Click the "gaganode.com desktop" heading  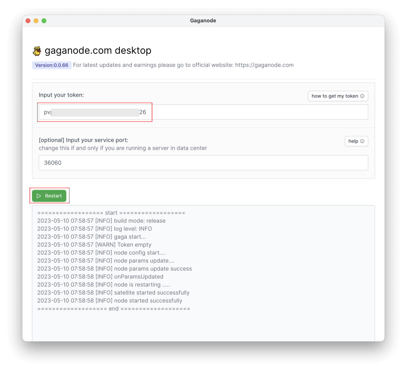click(98, 51)
